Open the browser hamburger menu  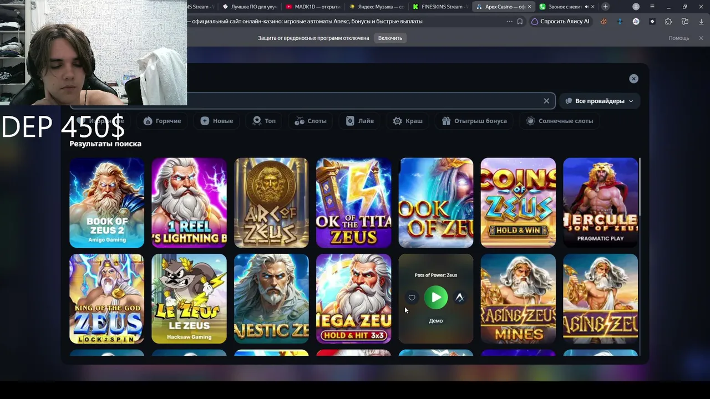coord(652,7)
